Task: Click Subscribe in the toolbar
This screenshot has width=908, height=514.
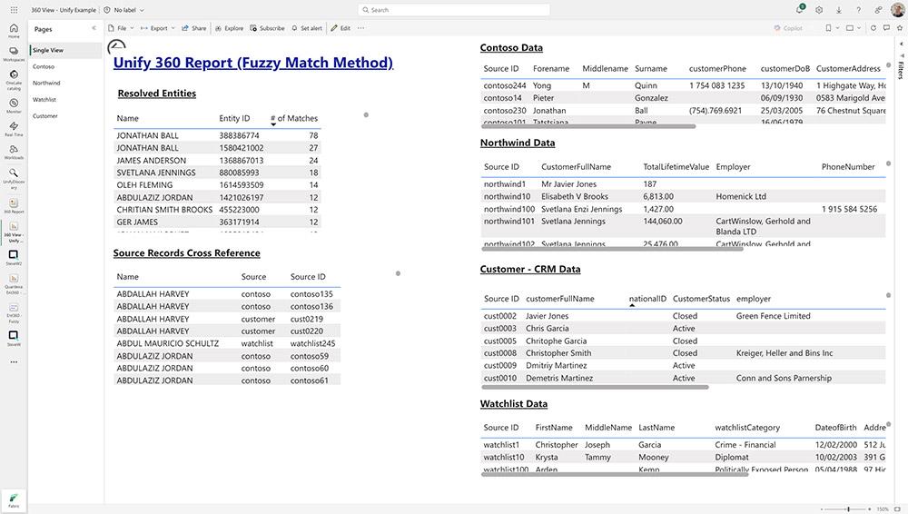Action: (x=267, y=28)
